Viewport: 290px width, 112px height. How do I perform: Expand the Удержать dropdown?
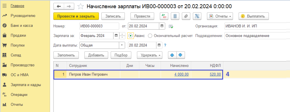(x=150, y=55)
